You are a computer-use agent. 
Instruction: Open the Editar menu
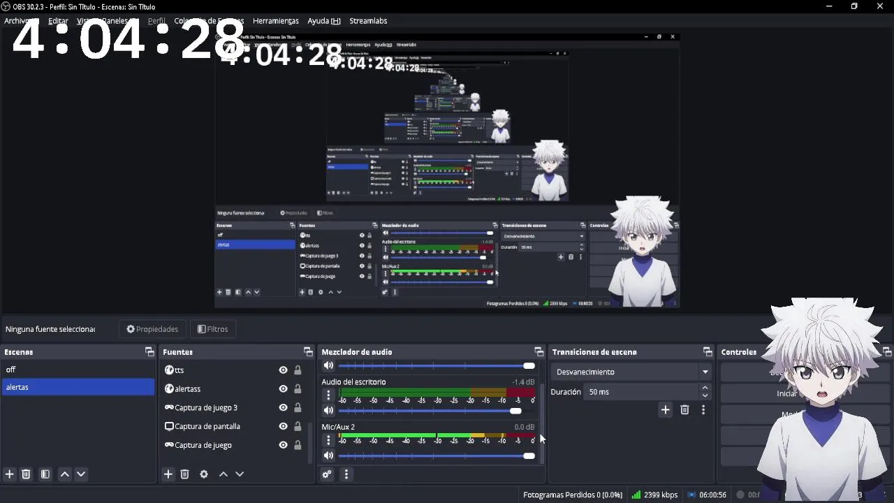[x=58, y=21]
